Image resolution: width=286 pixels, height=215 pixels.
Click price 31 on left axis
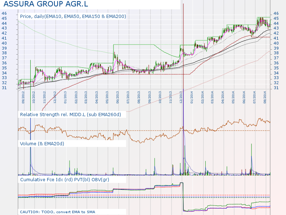click(x=4, y=88)
